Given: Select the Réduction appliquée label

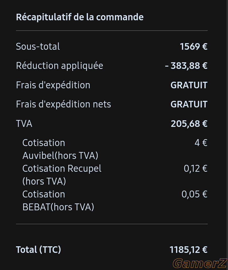Looking at the screenshot, I should point(60,66).
